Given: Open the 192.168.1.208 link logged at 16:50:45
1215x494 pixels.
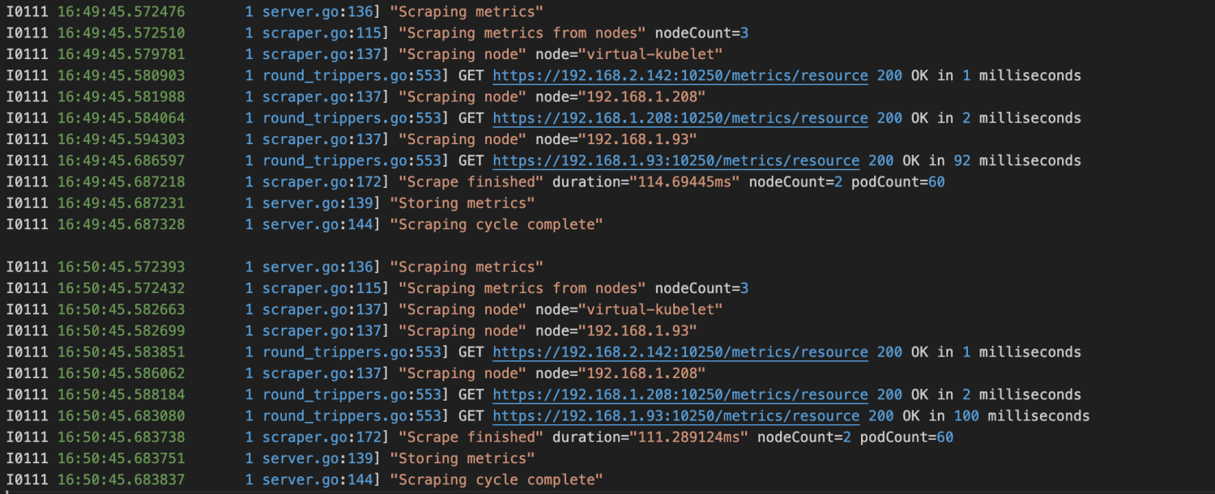Looking at the screenshot, I should point(680,394).
